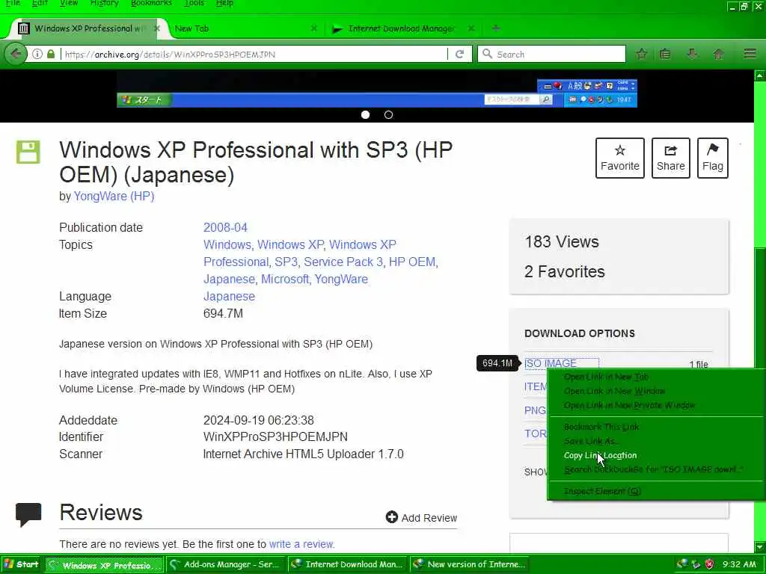Click the Reviews speech bubble icon

point(28,514)
